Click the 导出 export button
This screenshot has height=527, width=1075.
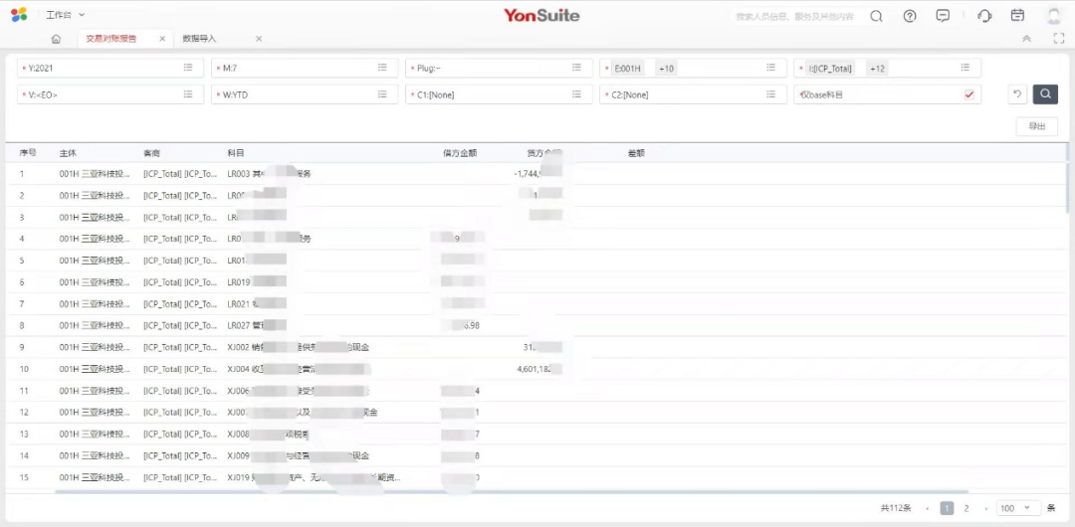click(x=1036, y=126)
